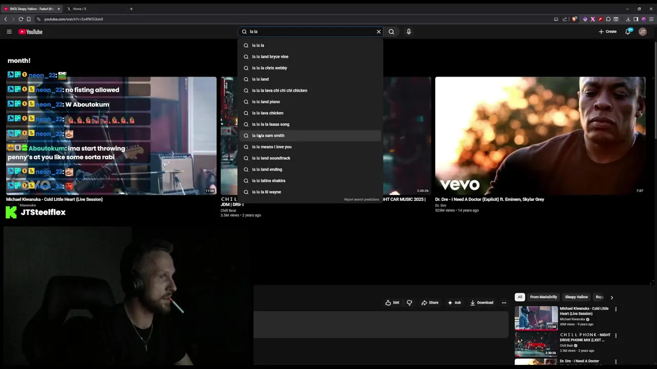Image resolution: width=657 pixels, height=369 pixels.
Task: Click the browser share icon
Action: coord(565,19)
